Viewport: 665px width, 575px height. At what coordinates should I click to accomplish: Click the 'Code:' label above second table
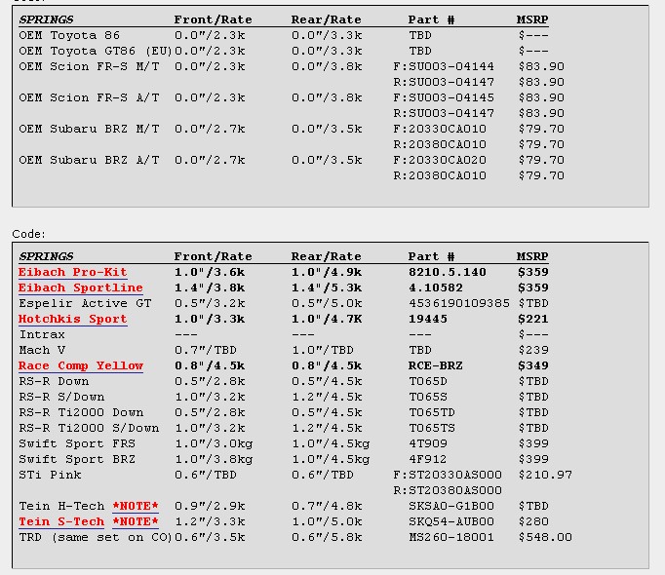[28, 234]
